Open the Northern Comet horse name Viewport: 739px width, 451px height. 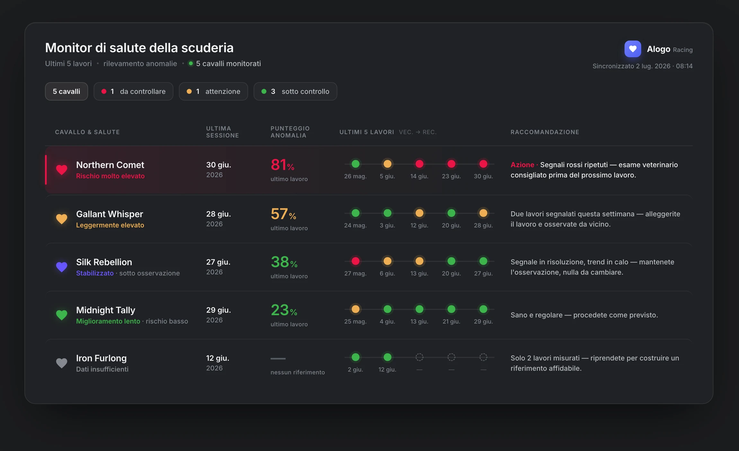110,165
